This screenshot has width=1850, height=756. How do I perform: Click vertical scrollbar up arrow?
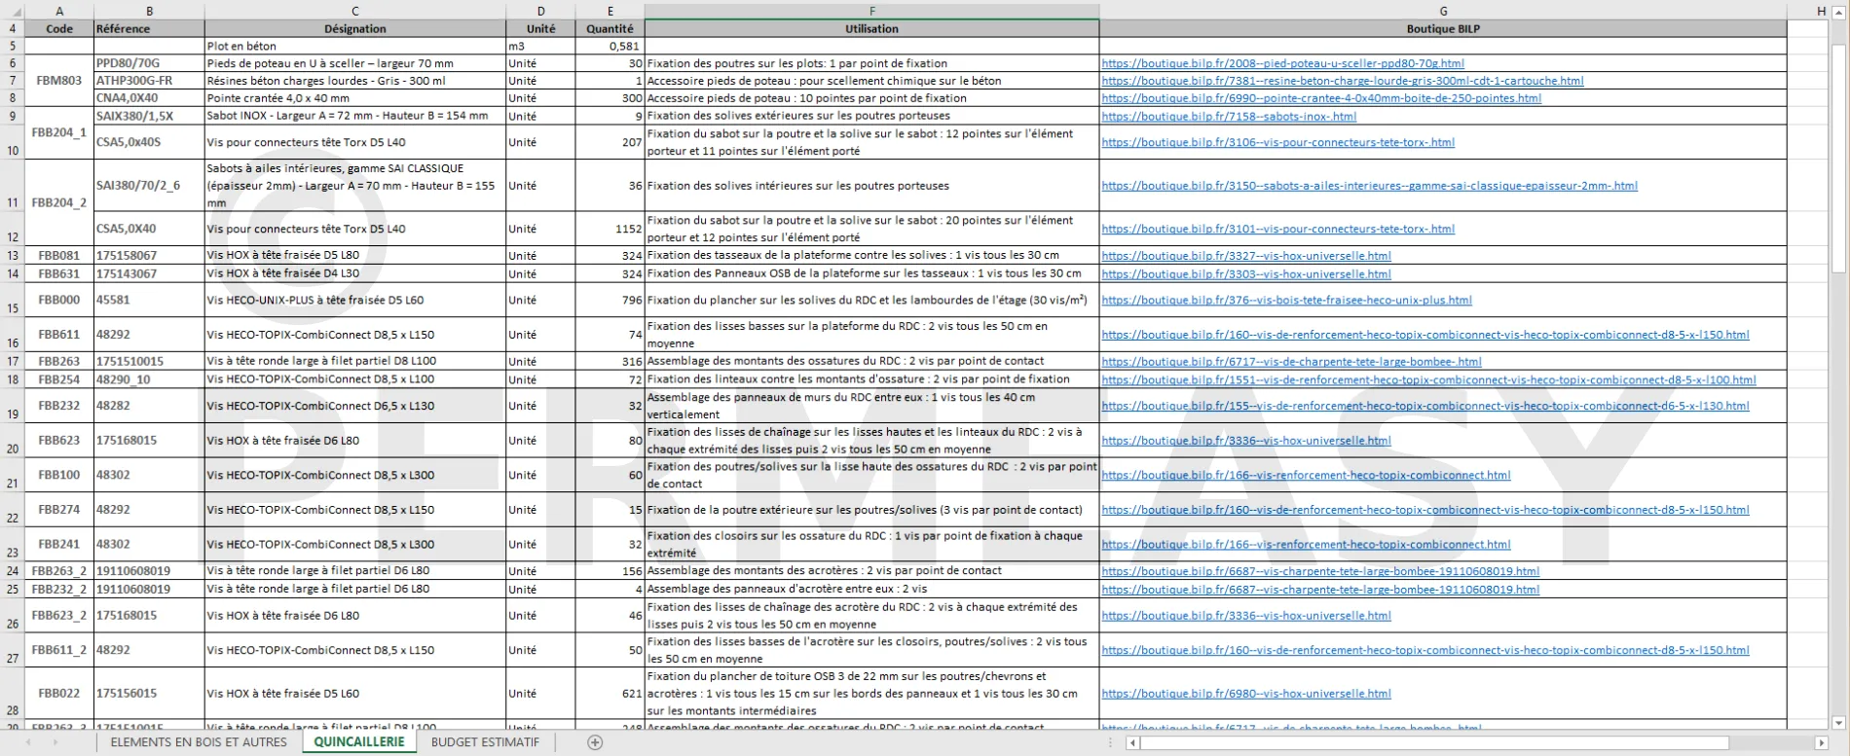click(1838, 11)
